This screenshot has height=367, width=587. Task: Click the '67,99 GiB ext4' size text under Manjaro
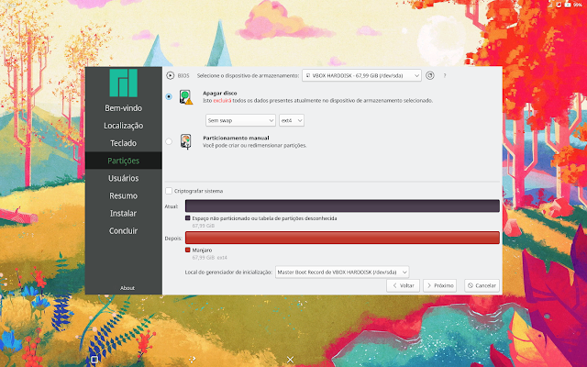[x=210, y=258]
